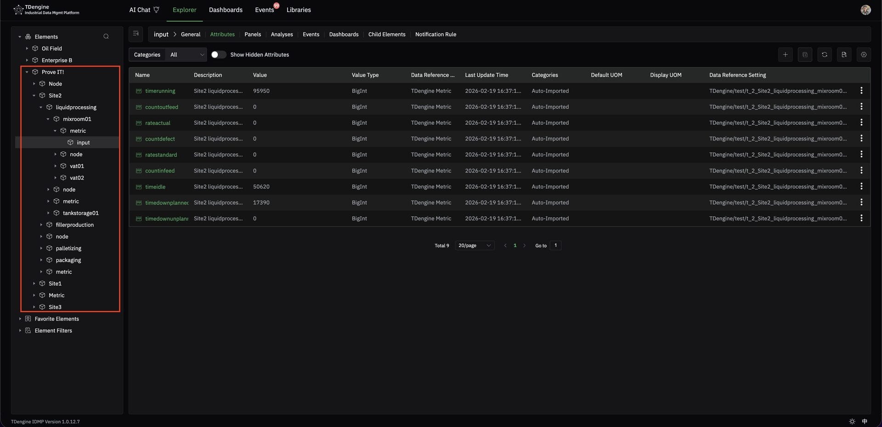882x427 pixels.
Task: Open the Categories All dropdown
Action: pos(187,55)
